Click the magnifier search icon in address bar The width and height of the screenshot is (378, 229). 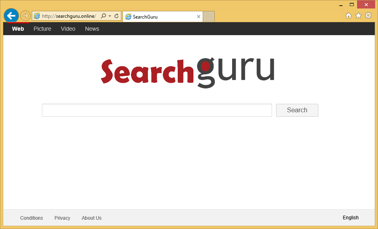(x=104, y=16)
